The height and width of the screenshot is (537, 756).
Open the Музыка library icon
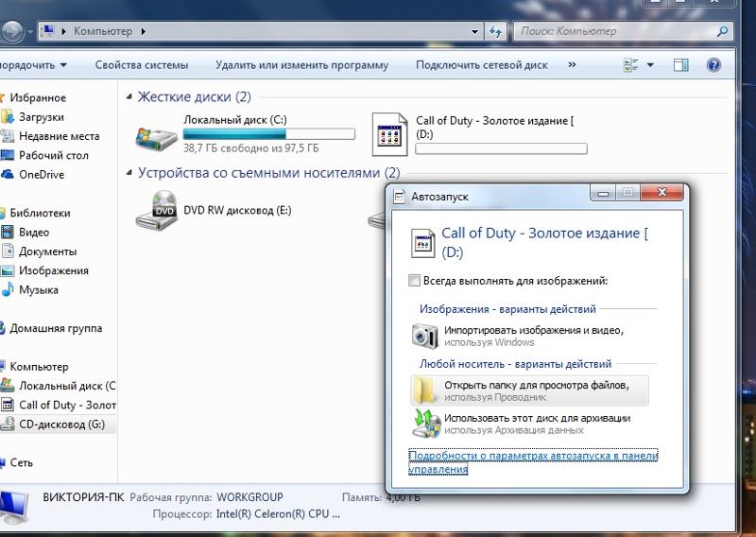tap(8, 289)
